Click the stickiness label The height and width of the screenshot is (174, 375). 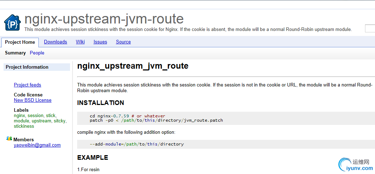tap(24, 126)
